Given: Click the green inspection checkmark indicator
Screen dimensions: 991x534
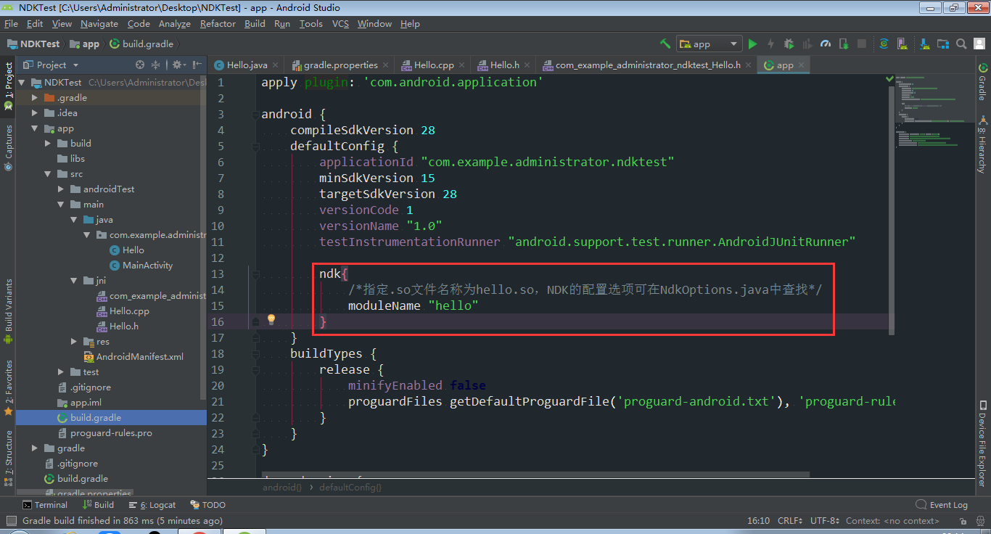Looking at the screenshot, I should coord(890,78).
